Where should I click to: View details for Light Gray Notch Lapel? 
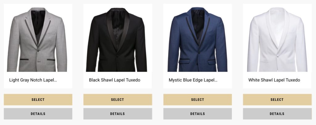[38, 114]
